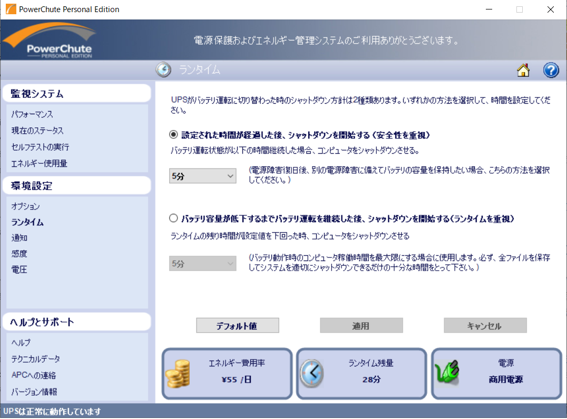The width and height of the screenshot is (567, 419).
Task: Click the 商用電源 value text
Action: [506, 380]
